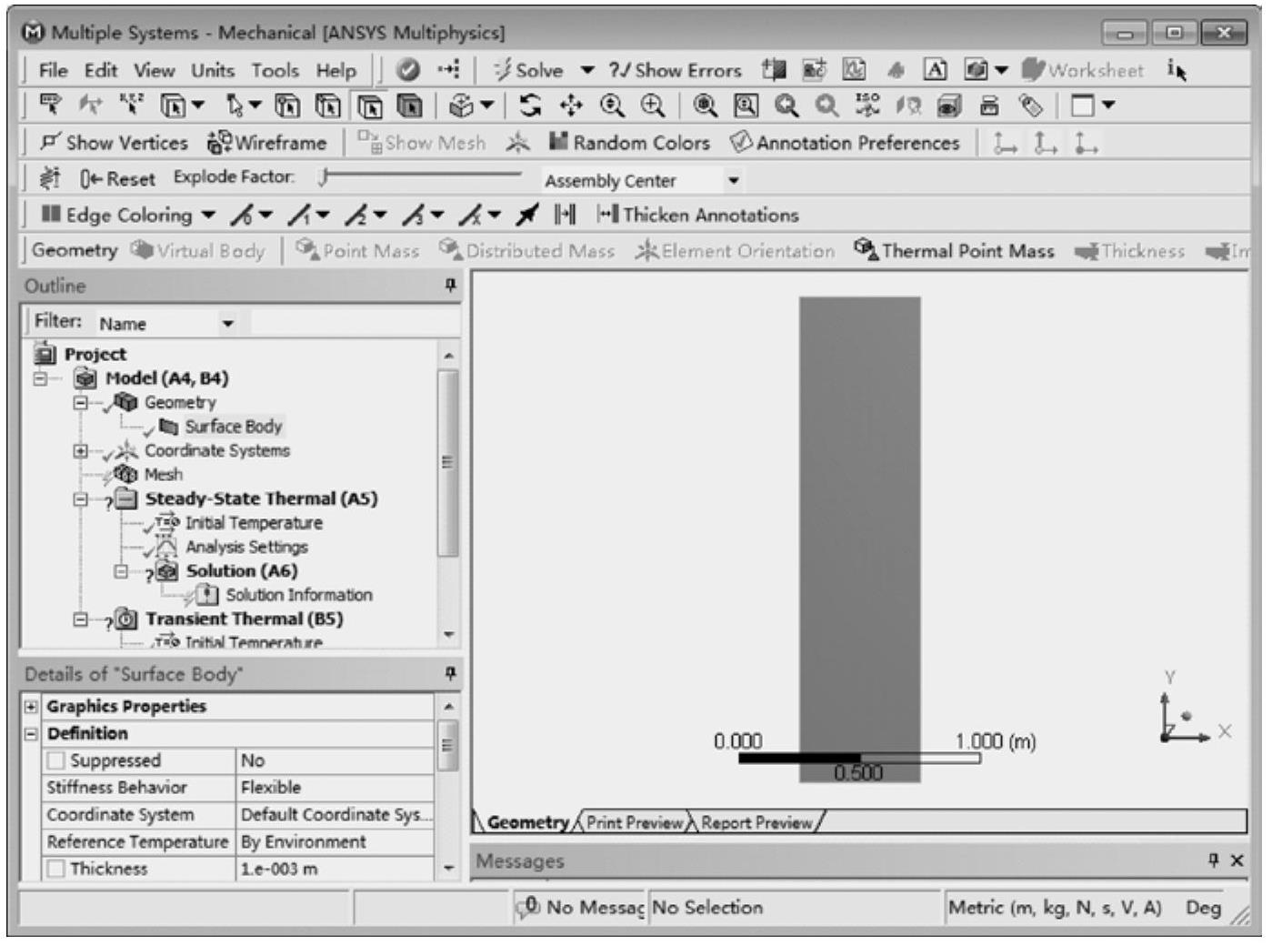Select Transient Thermal (B5) tree item

coord(244,619)
